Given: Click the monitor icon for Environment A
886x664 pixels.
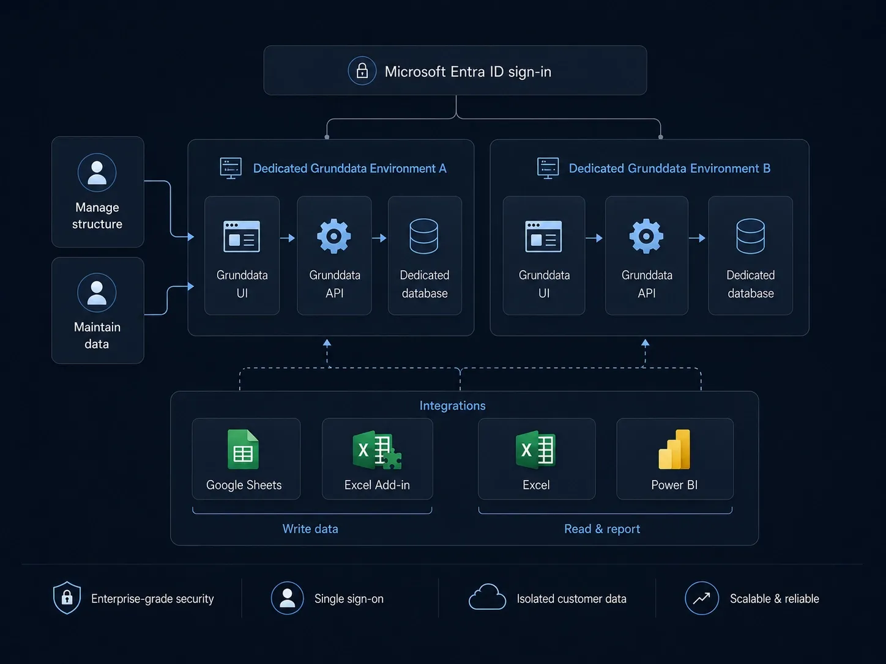Looking at the screenshot, I should coord(231,168).
